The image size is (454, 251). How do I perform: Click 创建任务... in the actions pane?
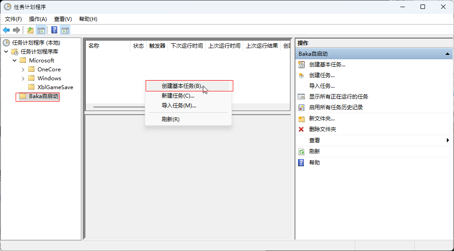point(322,75)
